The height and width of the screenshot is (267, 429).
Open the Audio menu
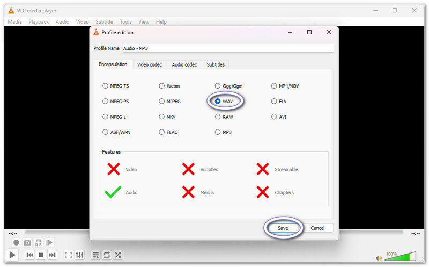coord(62,21)
